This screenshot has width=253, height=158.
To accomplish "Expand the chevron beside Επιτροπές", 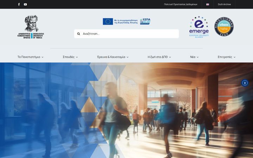I will [234, 57].
